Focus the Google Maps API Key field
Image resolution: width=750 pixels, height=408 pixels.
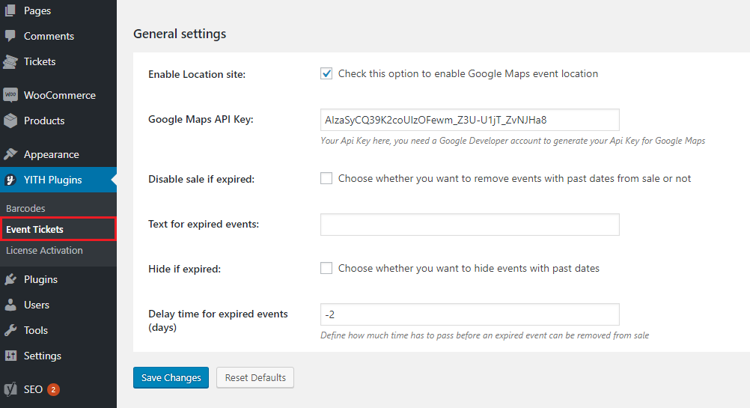click(x=469, y=120)
